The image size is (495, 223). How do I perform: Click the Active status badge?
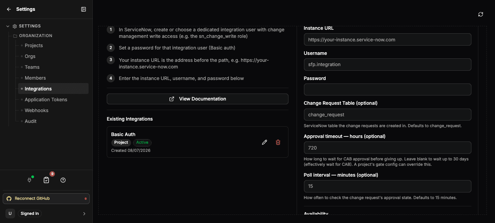(x=142, y=143)
